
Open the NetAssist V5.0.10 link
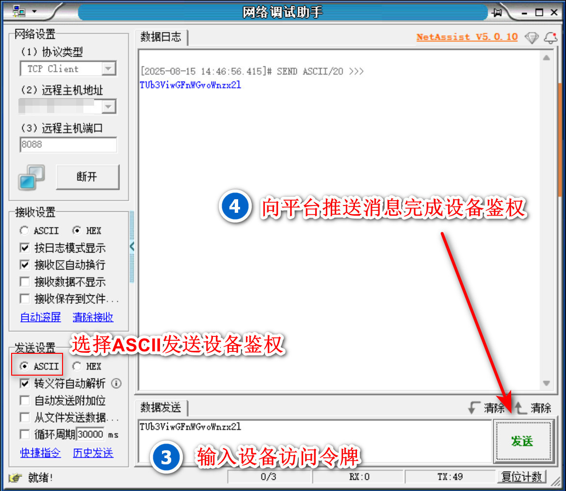coord(467,37)
